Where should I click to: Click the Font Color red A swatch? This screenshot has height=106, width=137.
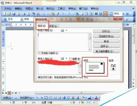coord(96,98)
